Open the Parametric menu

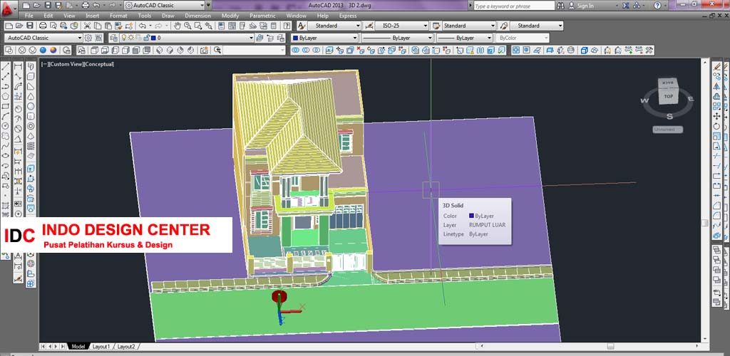pyautogui.click(x=262, y=16)
